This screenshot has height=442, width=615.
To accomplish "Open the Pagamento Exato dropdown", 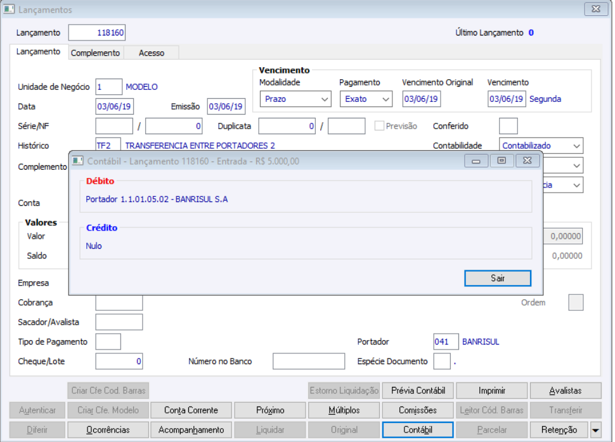I will [366, 99].
